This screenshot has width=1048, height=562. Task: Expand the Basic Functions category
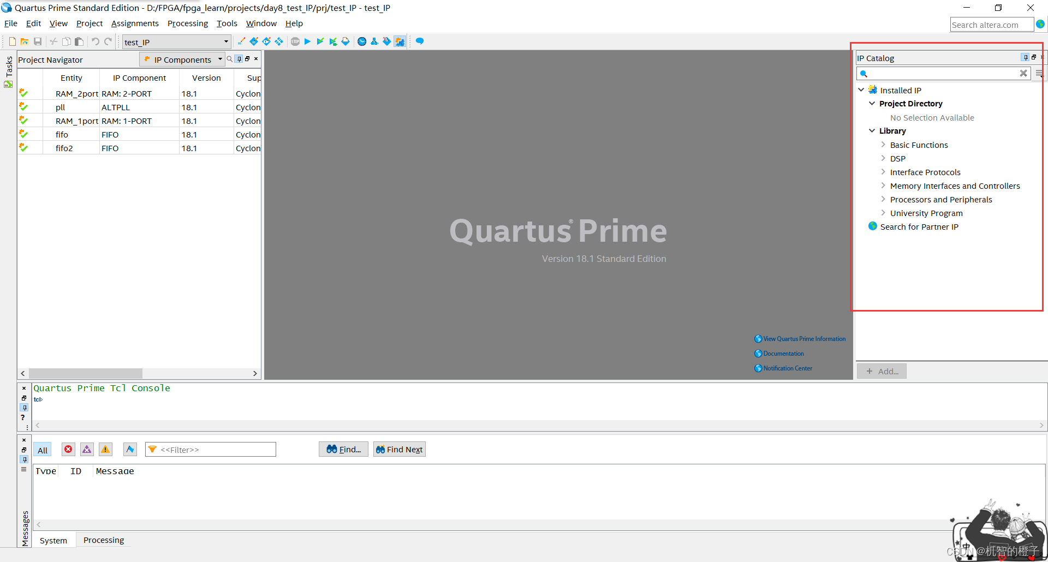pyautogui.click(x=883, y=145)
